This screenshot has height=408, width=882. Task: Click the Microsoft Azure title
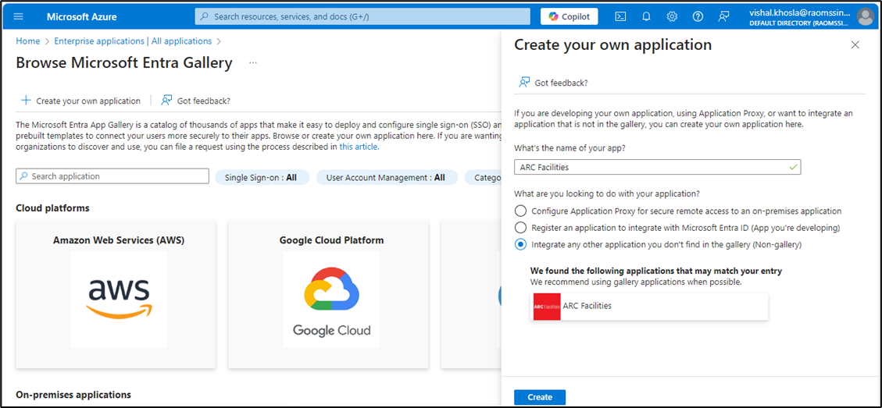click(x=82, y=17)
